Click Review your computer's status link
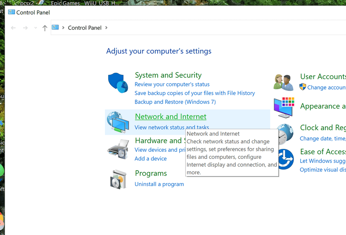The height and width of the screenshot is (235, 346). [172, 84]
